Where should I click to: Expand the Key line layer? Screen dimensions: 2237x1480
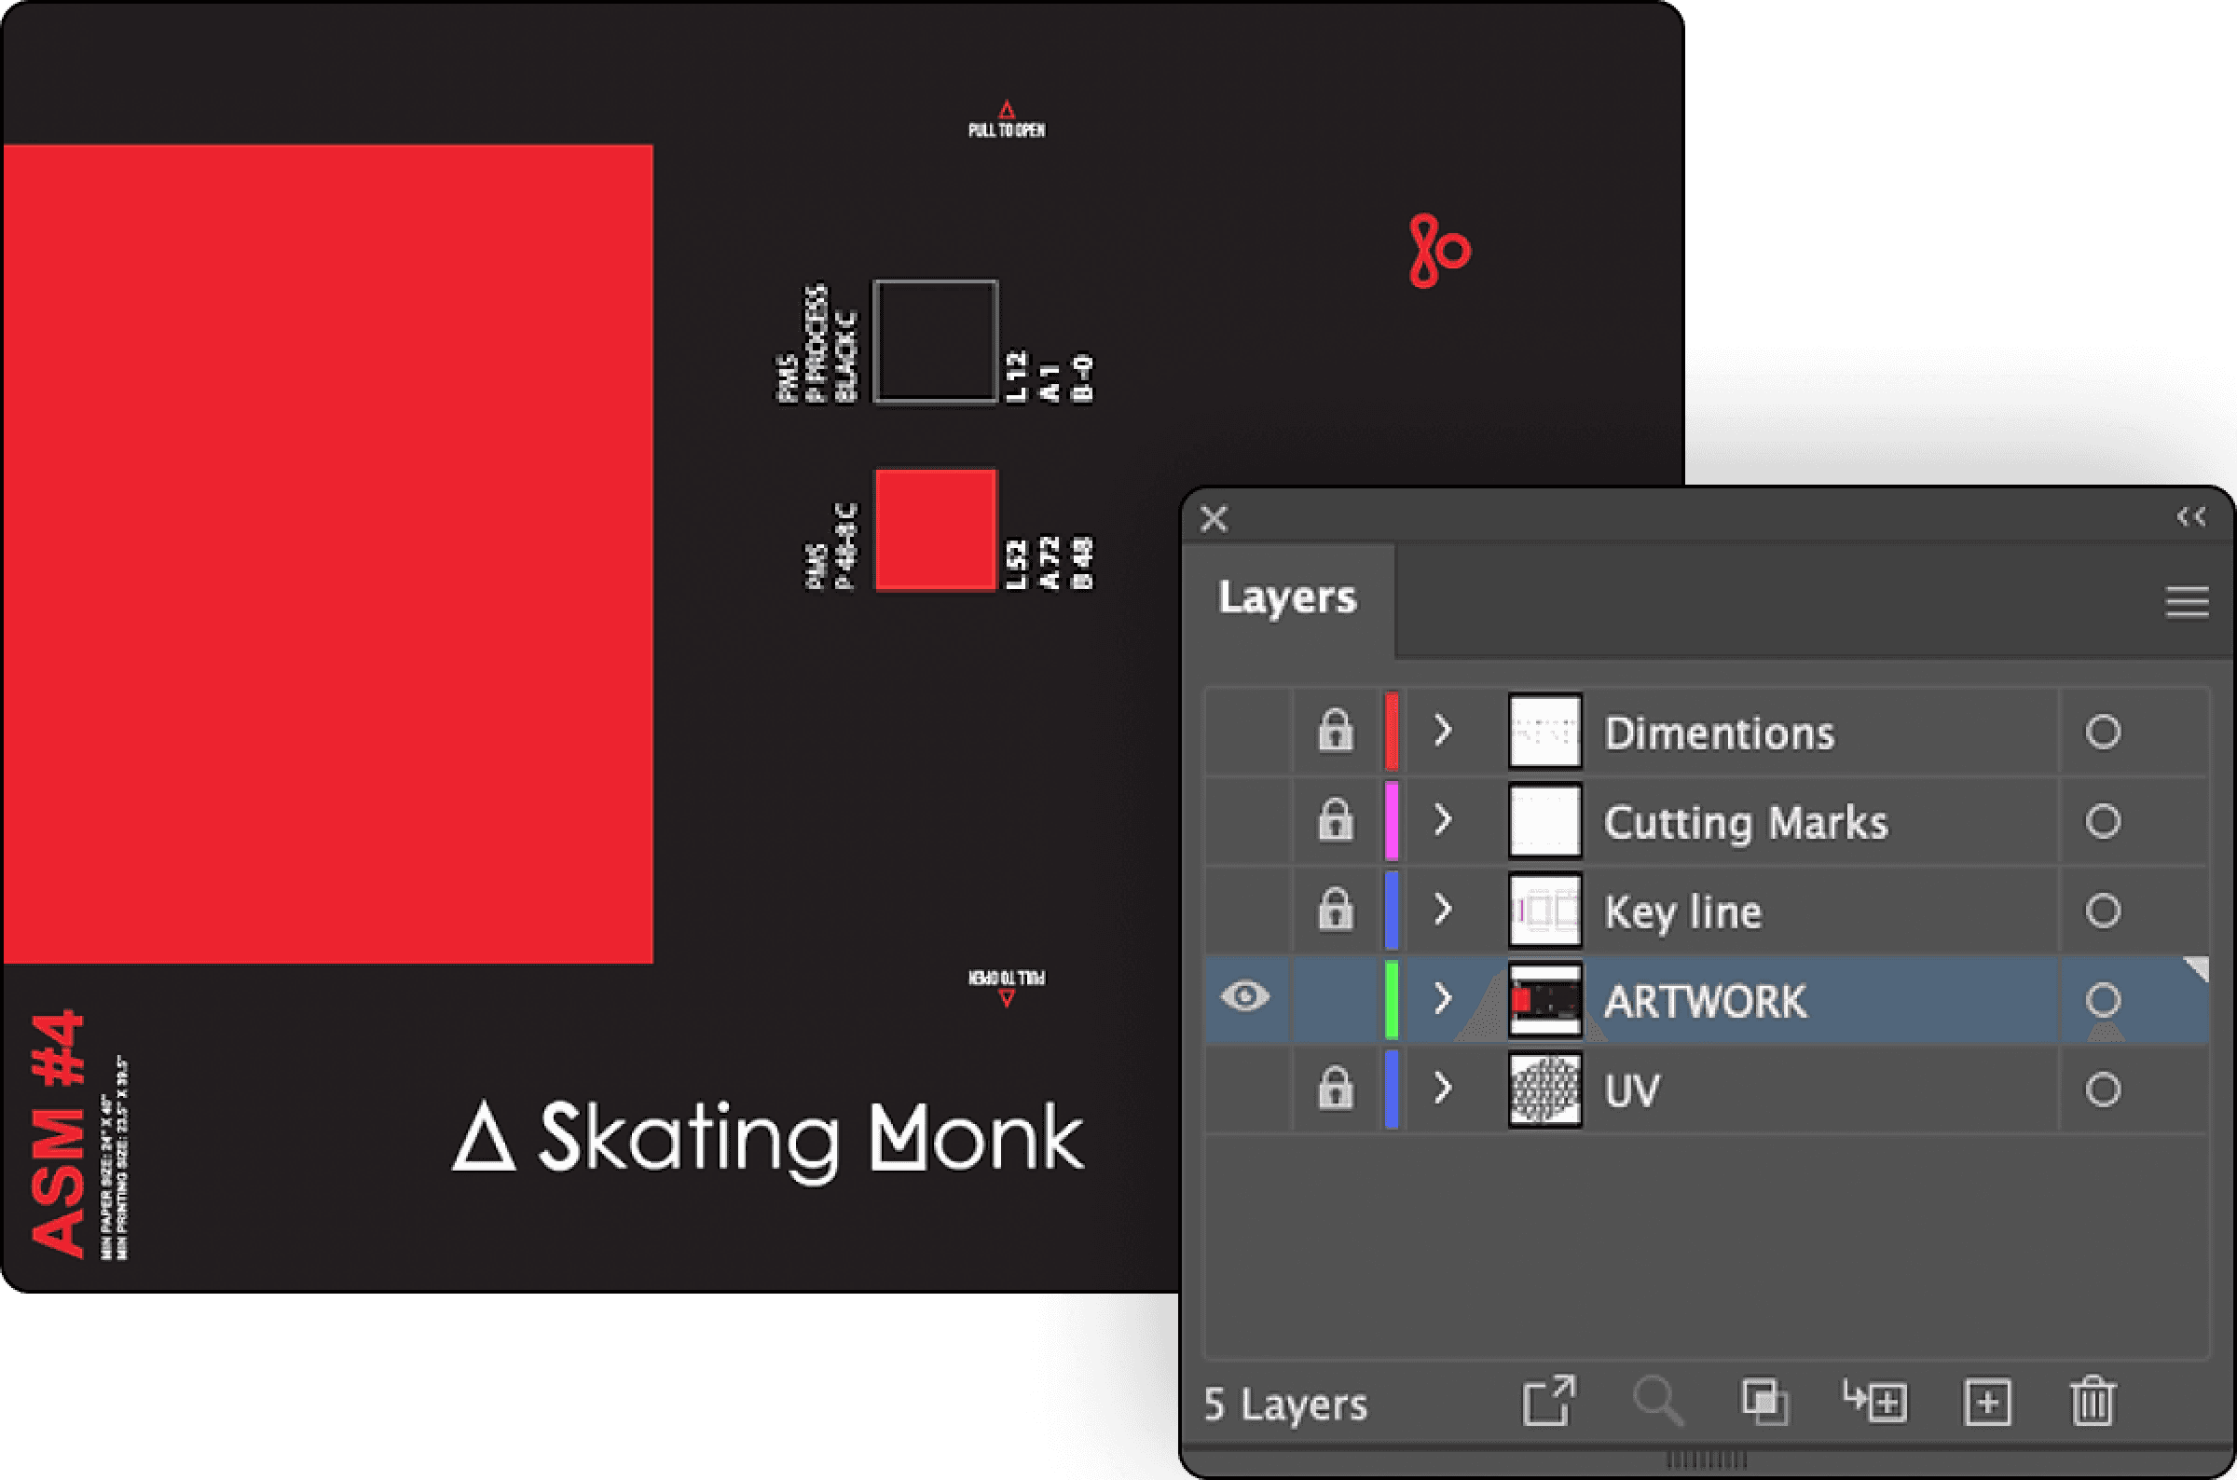(x=1442, y=909)
